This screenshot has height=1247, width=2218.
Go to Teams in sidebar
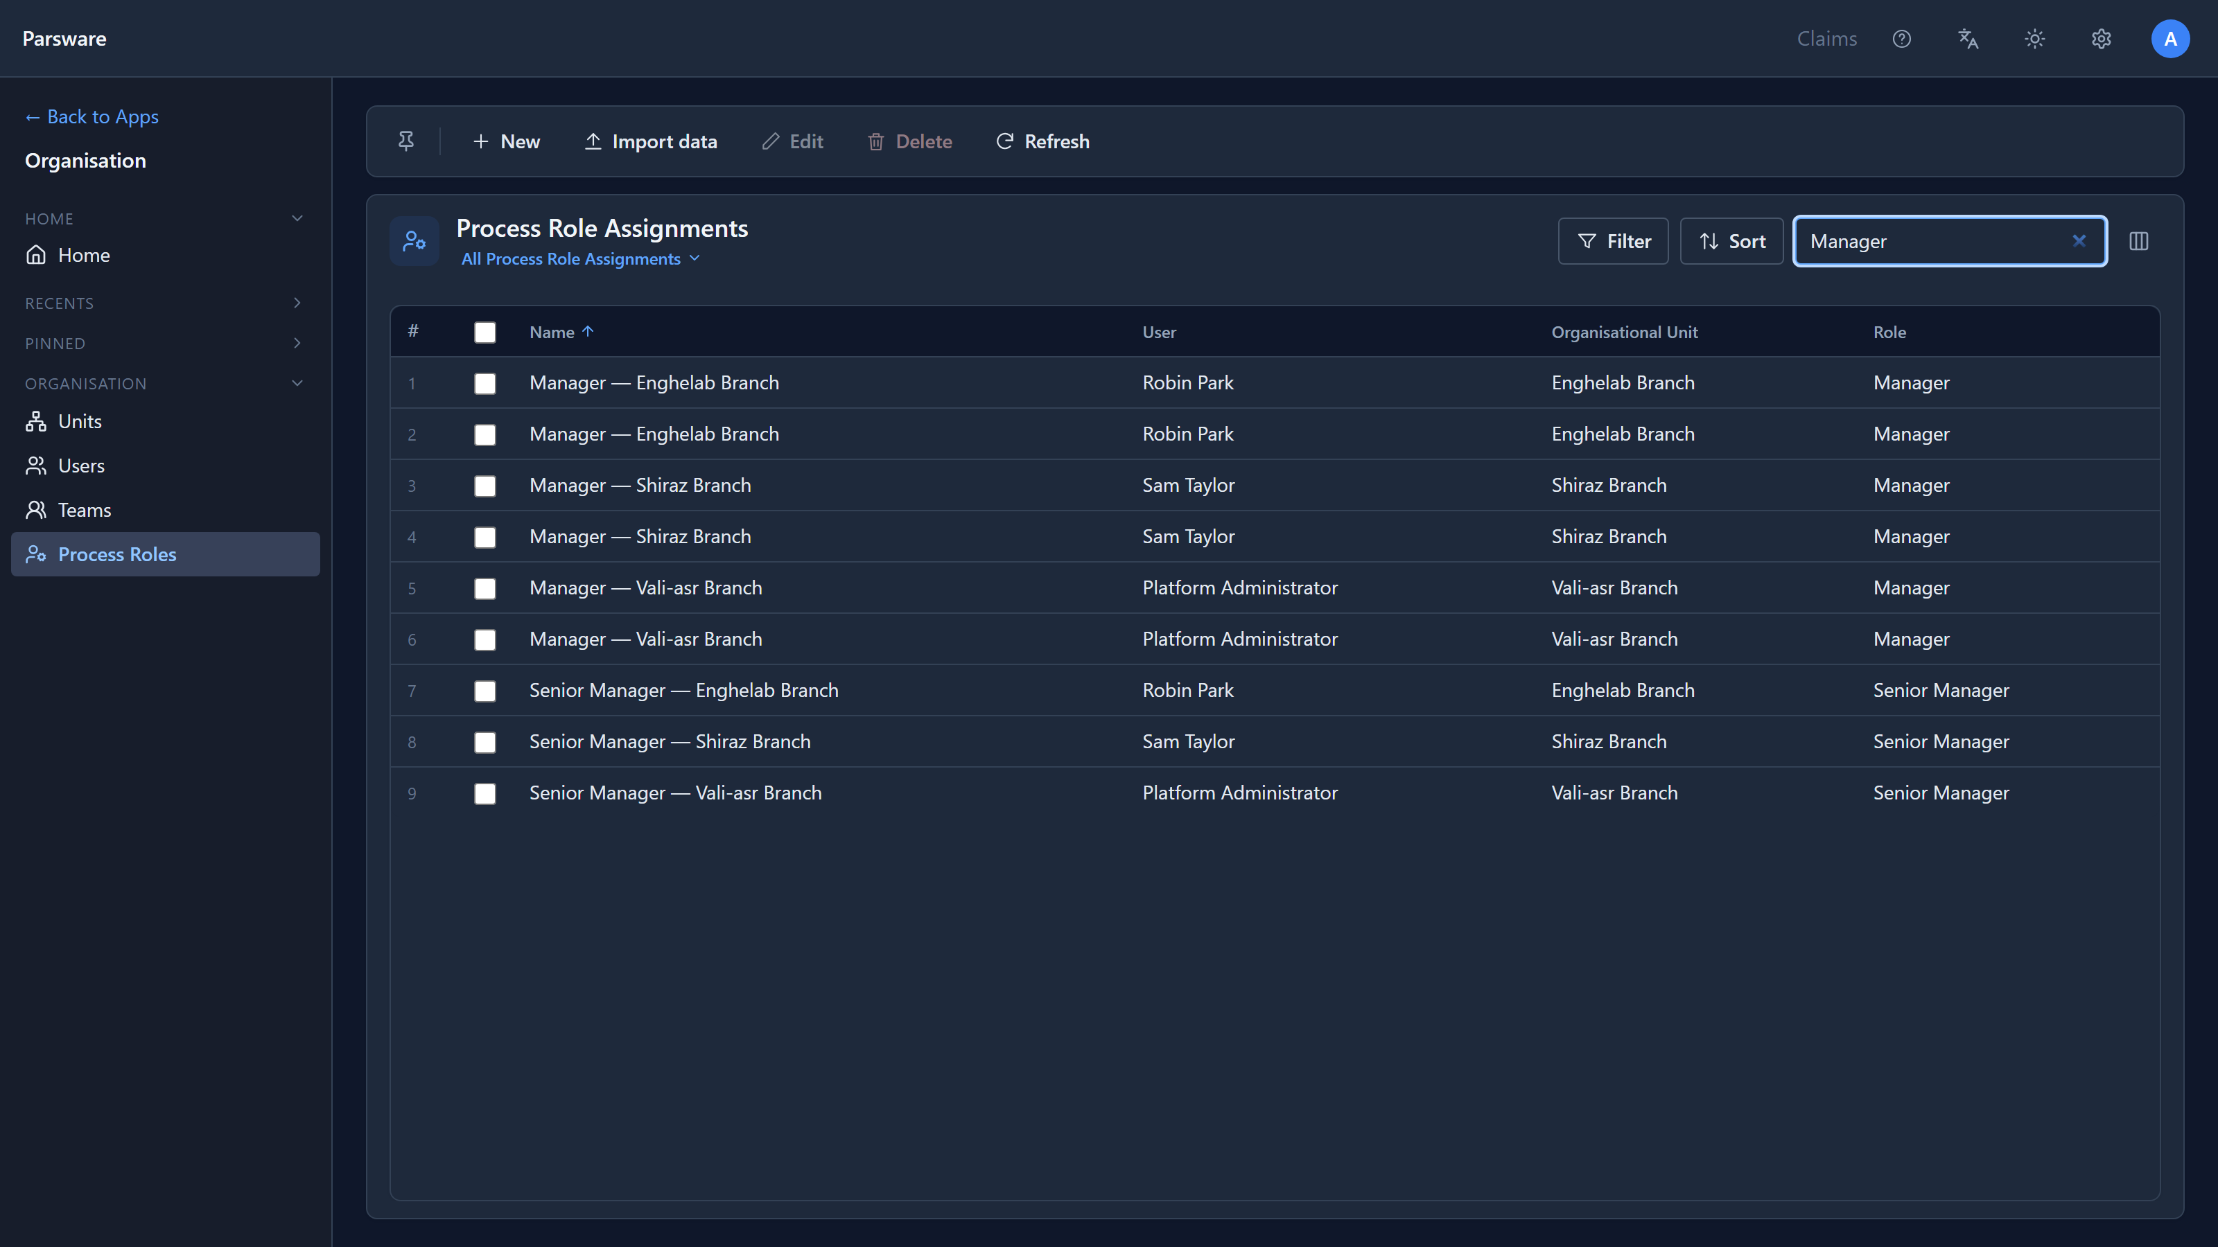point(166,509)
